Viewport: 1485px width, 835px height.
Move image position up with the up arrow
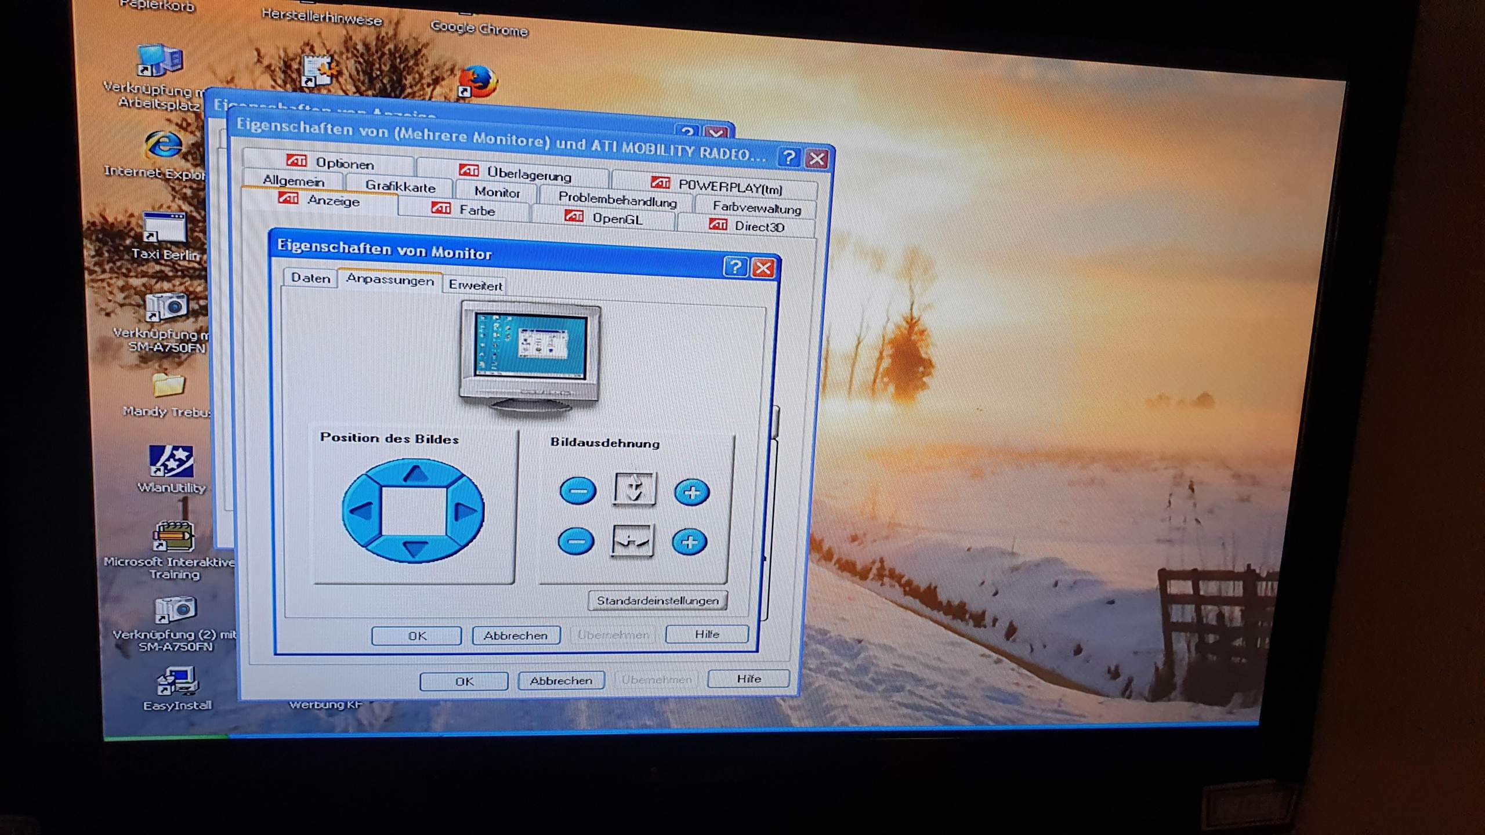[x=415, y=474]
